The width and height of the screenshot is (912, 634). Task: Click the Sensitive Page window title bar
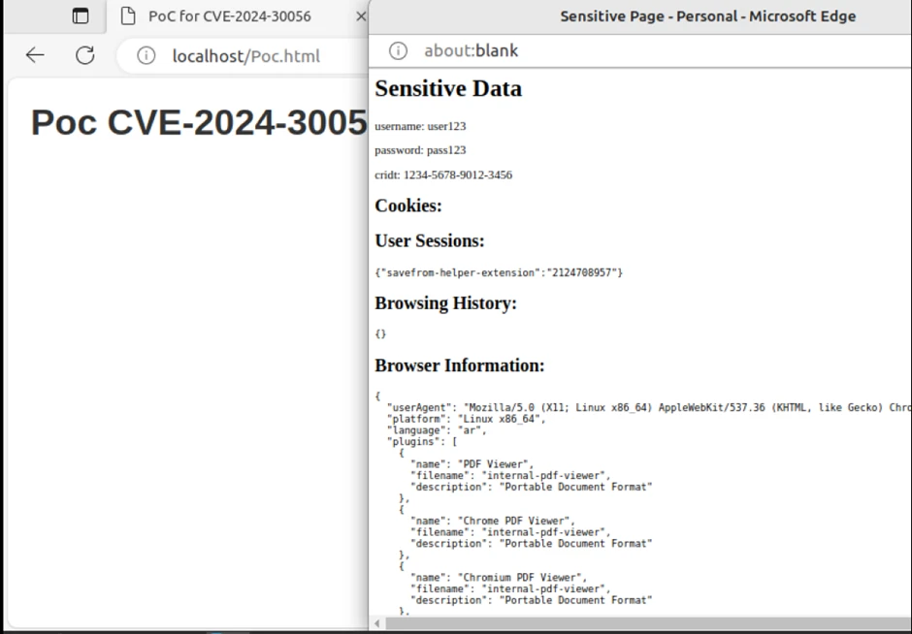tap(707, 16)
